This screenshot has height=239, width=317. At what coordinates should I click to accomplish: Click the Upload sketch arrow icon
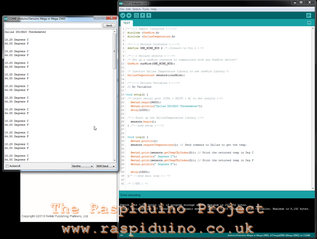coord(129,15)
